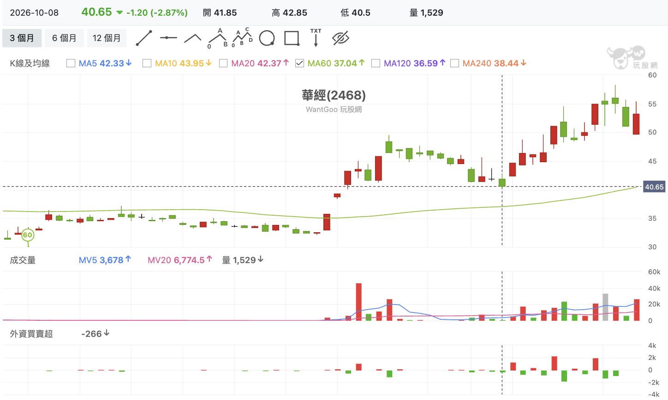Screen dimensions: 668x400
Task: Click the circled 60 MA marker
Action: click(x=28, y=235)
